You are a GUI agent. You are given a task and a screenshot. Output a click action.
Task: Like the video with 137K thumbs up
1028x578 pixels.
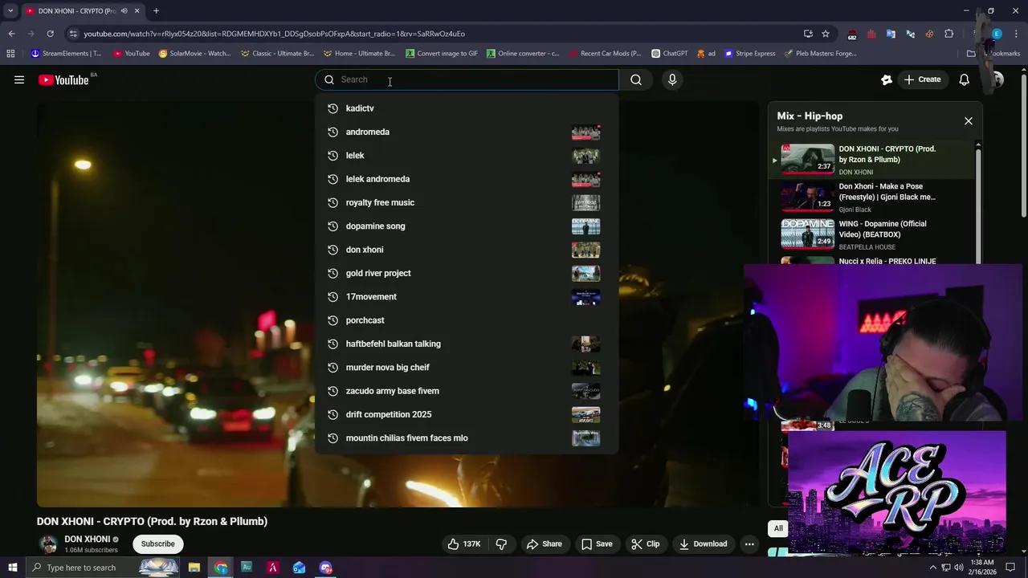463,543
